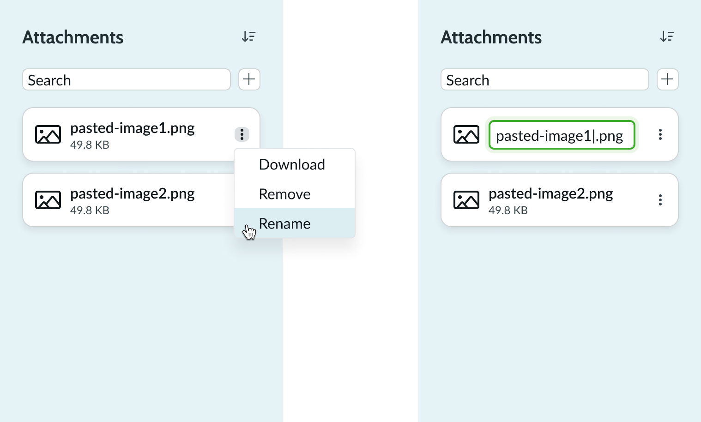Click inside the right Search field

click(x=544, y=79)
